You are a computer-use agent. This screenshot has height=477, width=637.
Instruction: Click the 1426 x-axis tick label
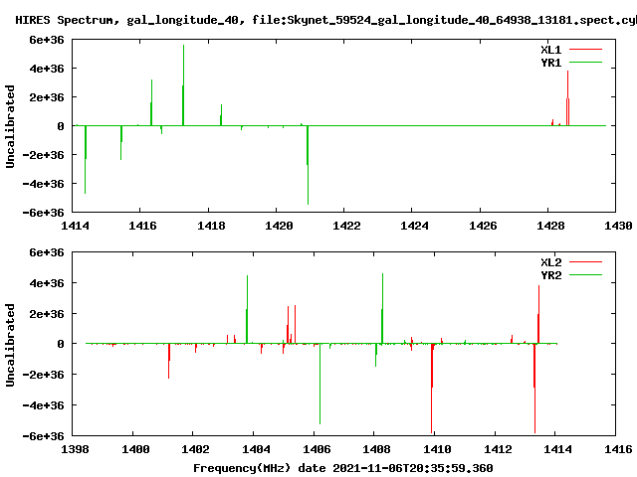(483, 226)
